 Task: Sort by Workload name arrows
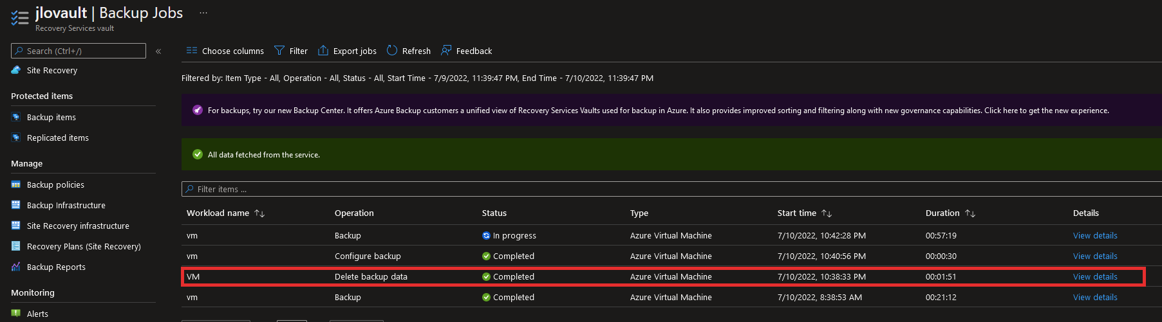[x=259, y=213]
